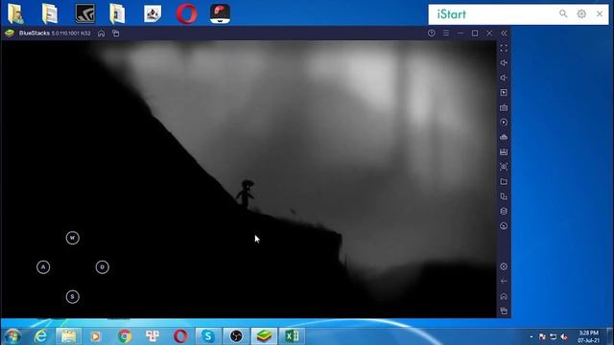Open recent apps icon at sidebar bottom
Screen dimensions: 614x345
[504, 310]
